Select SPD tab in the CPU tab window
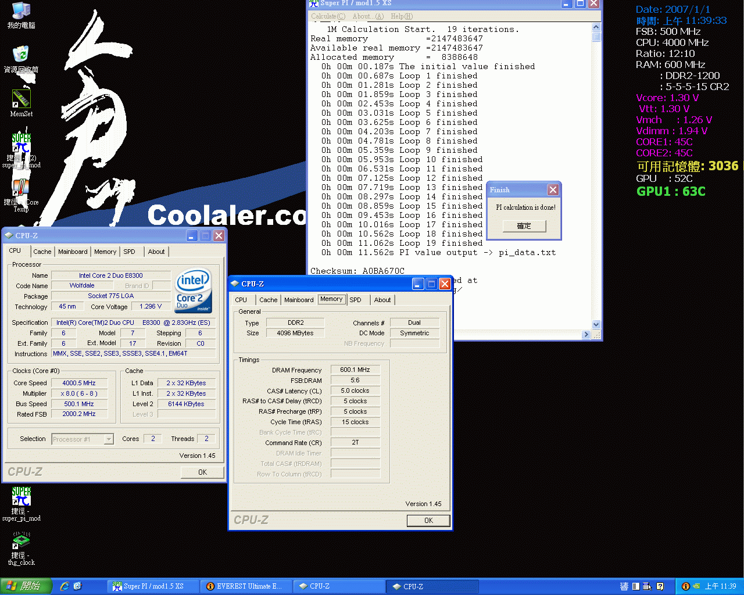 click(x=129, y=252)
